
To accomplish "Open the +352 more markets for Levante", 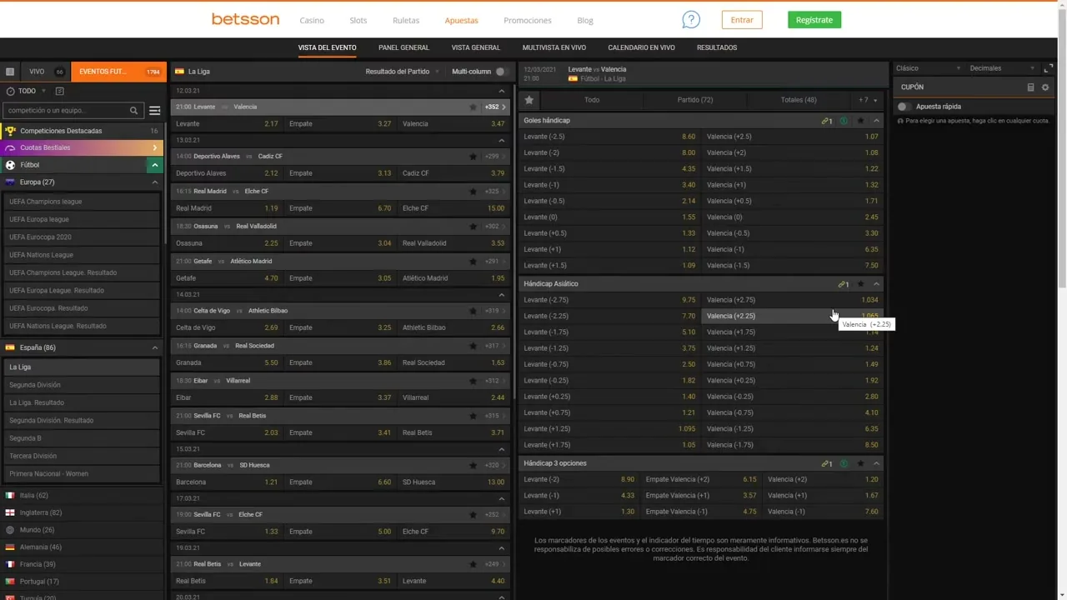I will (x=495, y=107).
